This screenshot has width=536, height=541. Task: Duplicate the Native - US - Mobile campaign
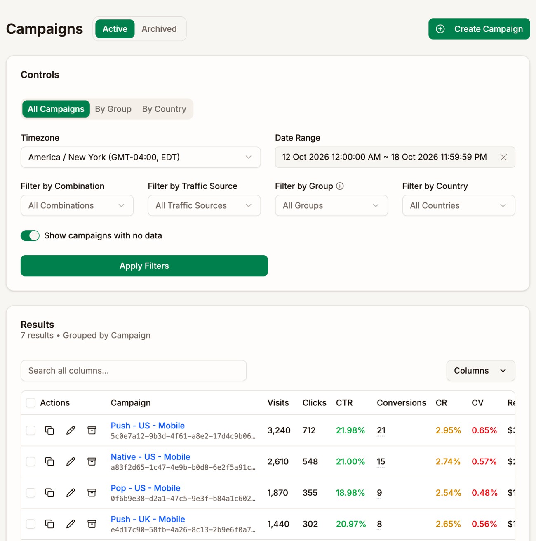[49, 461]
